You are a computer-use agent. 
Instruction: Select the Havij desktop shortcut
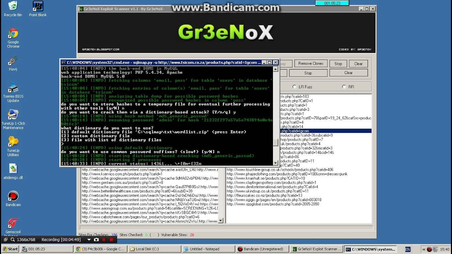[x=13, y=63]
